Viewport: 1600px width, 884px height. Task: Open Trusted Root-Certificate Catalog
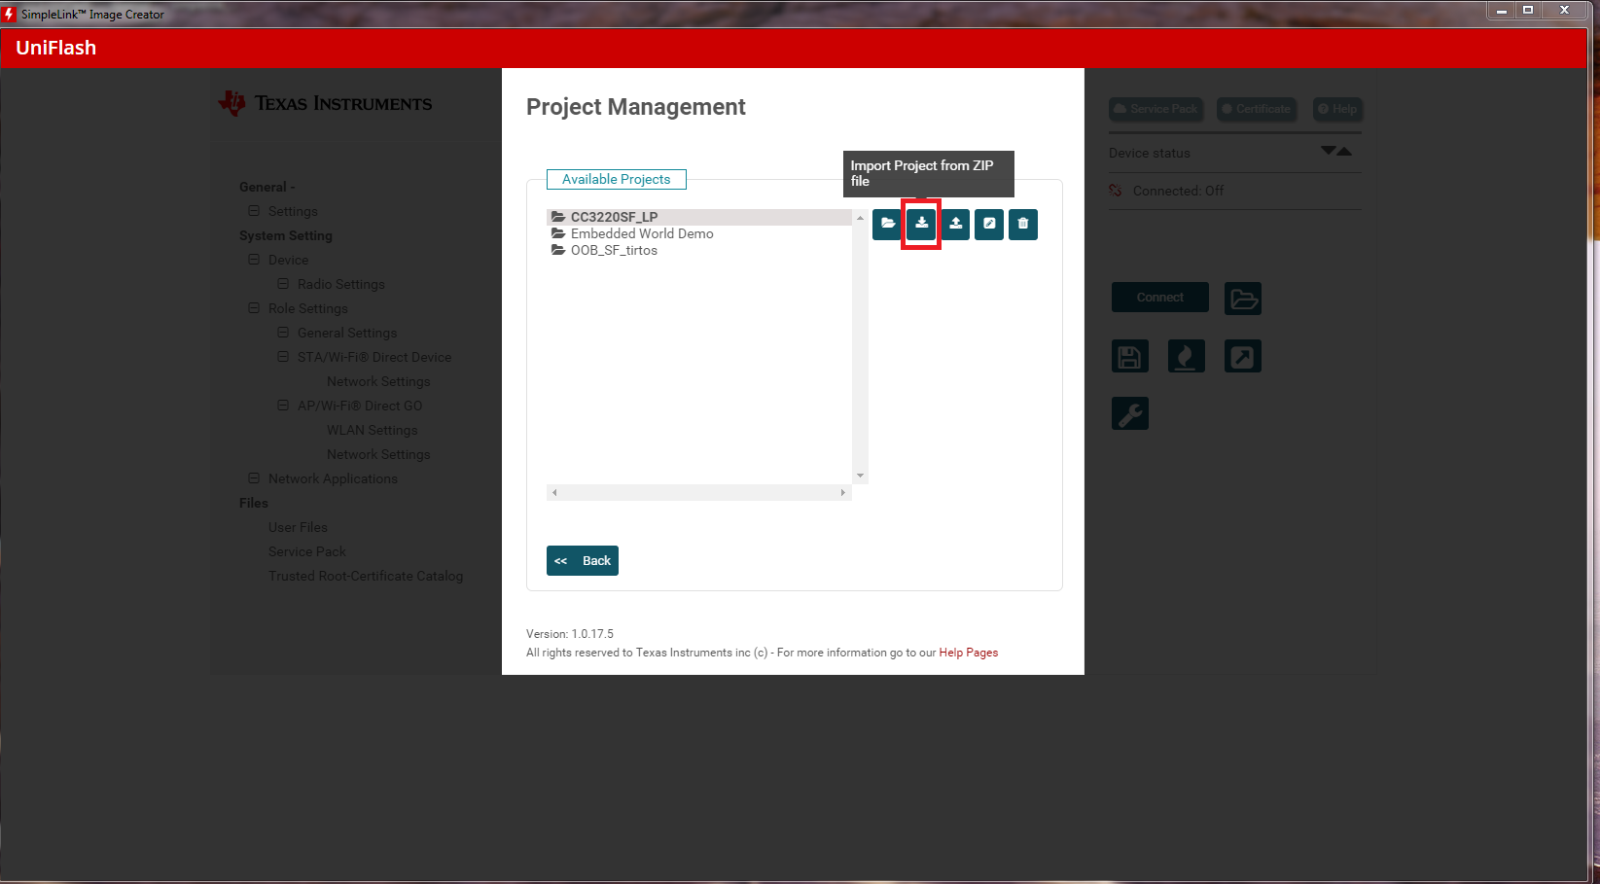point(366,576)
